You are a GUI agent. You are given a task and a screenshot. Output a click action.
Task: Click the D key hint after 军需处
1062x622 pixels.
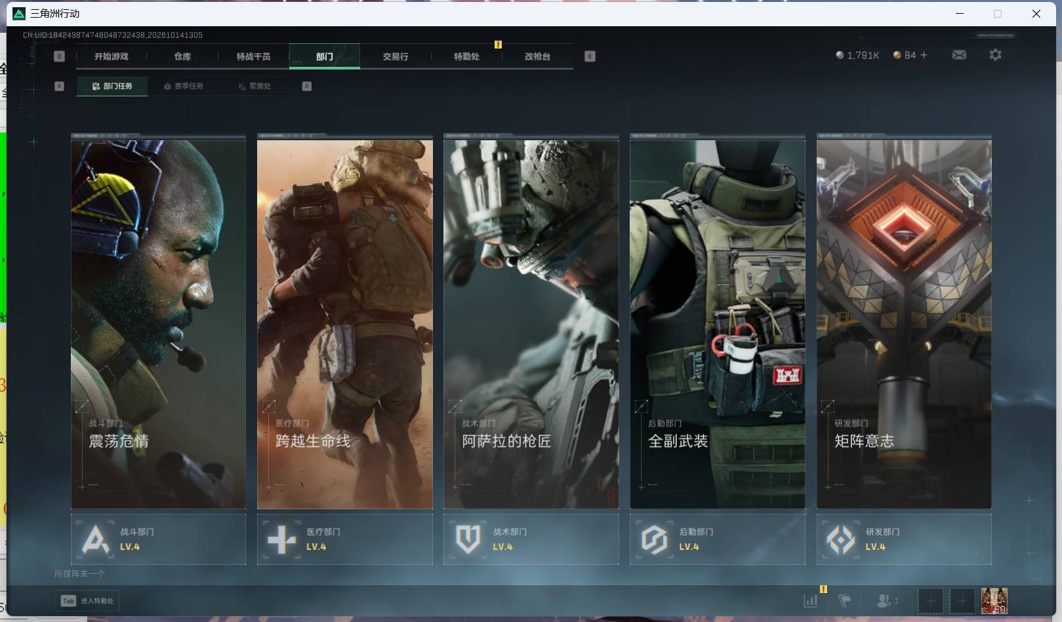click(306, 86)
